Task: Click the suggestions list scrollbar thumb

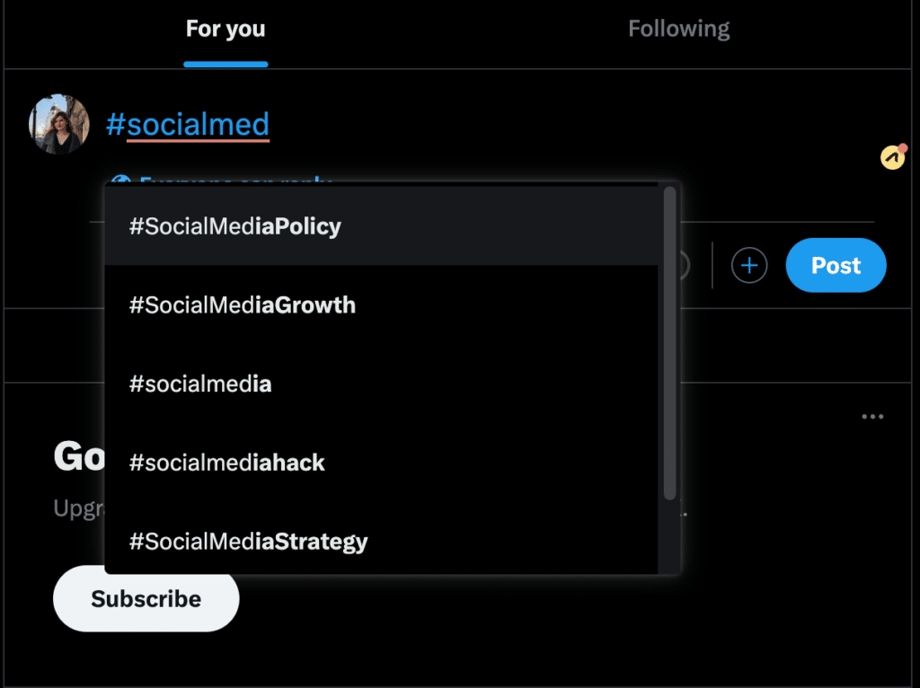Action: [669, 344]
